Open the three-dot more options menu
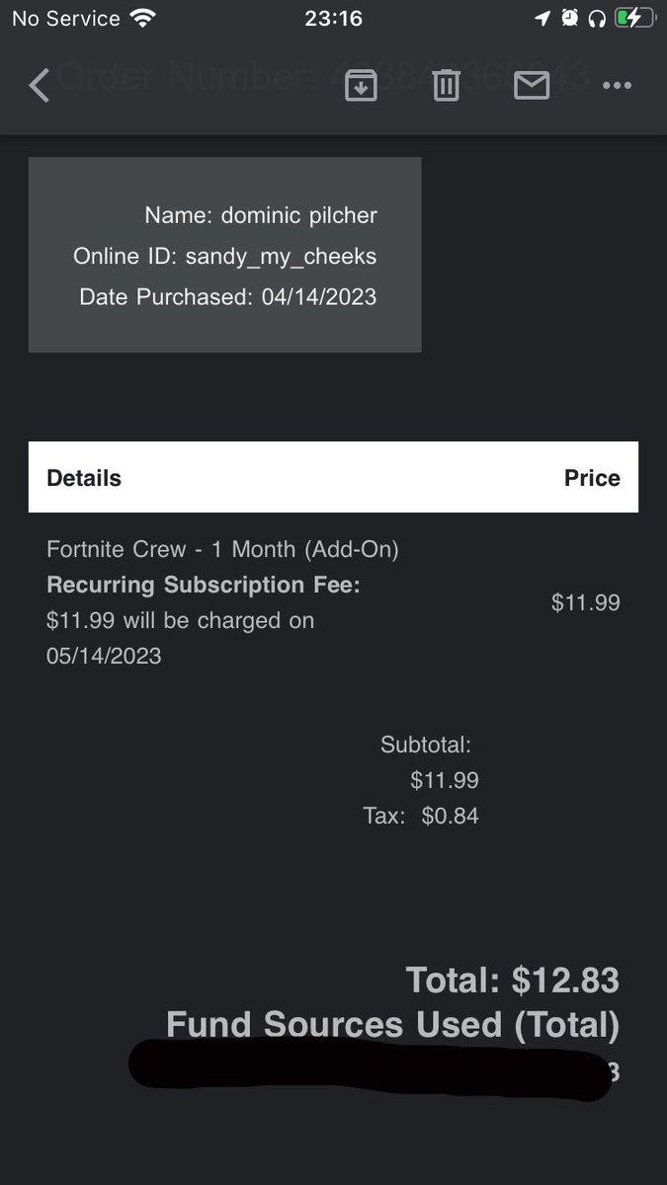 [x=617, y=87]
